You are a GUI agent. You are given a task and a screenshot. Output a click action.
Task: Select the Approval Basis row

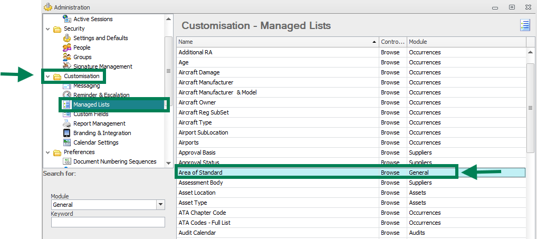pyautogui.click(x=351, y=152)
